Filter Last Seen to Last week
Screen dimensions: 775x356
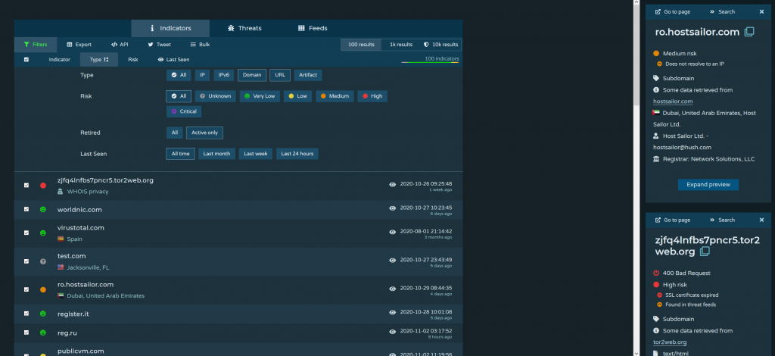point(256,154)
